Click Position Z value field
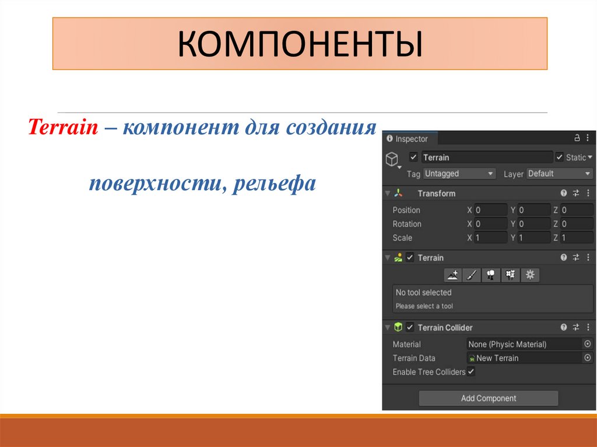This screenshot has height=447, width=597. coord(577,210)
